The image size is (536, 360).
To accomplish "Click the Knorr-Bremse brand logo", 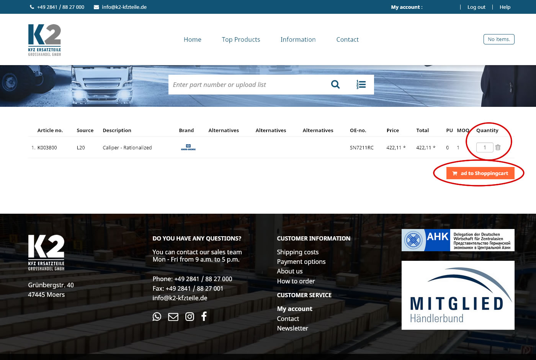I will [188, 147].
